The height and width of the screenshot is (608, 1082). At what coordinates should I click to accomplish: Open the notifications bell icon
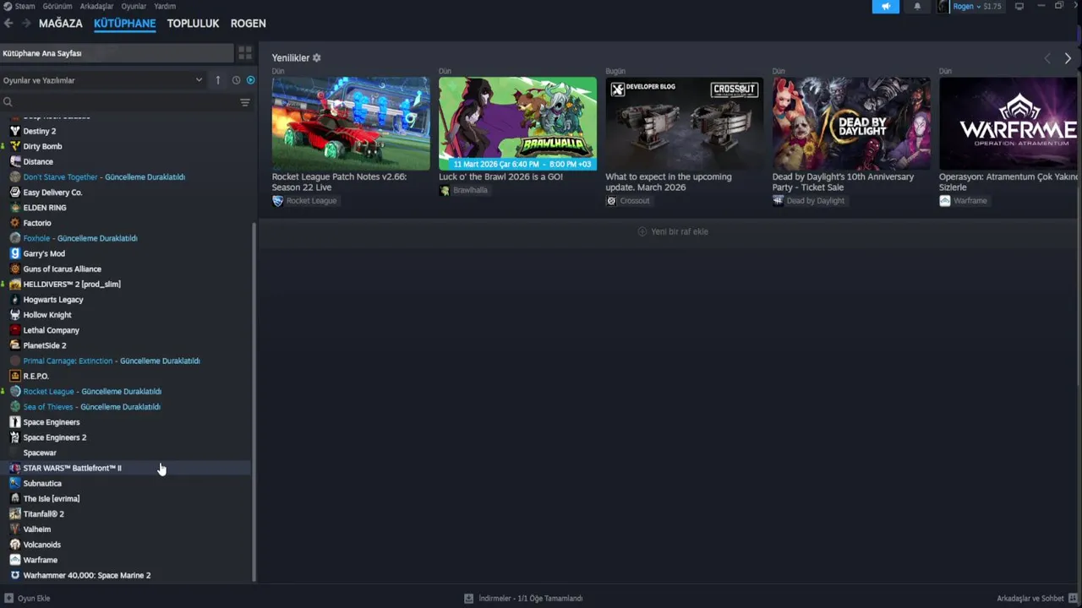coord(917,7)
